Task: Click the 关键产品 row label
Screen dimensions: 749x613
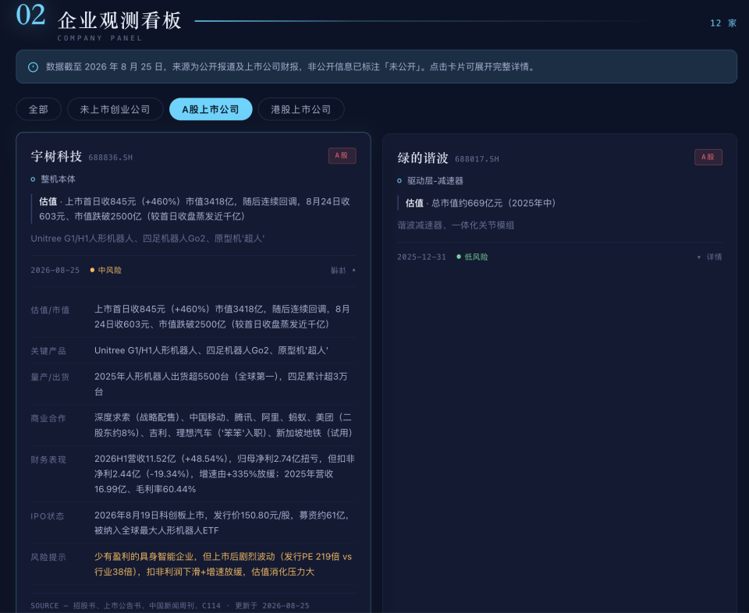Action: pos(48,352)
